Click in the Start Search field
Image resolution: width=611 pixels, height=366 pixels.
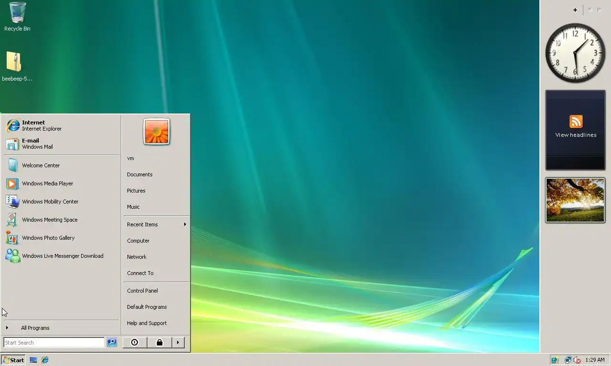[x=53, y=342]
